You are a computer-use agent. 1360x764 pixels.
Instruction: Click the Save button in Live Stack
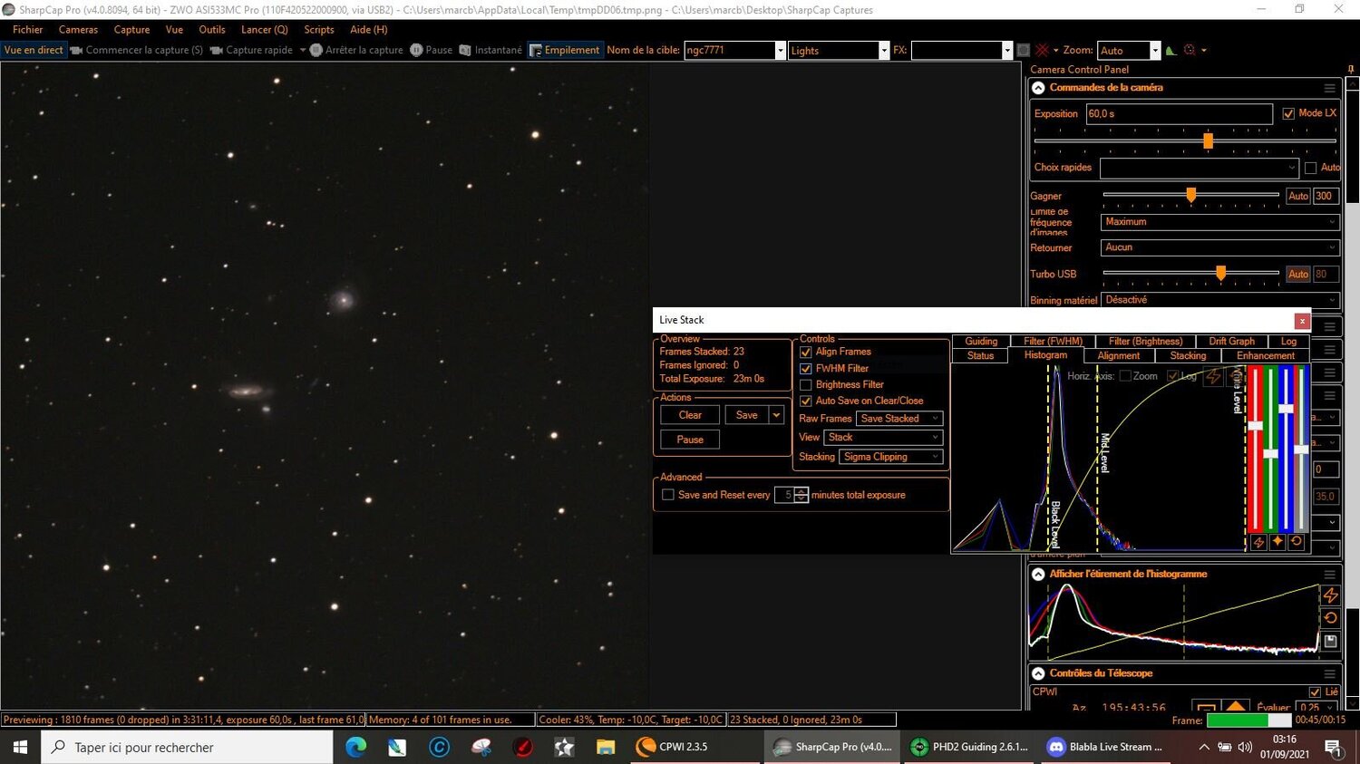(747, 415)
